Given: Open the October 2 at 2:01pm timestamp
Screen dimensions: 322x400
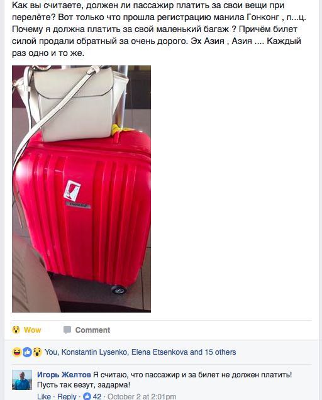Looking at the screenshot, I should tap(142, 396).
